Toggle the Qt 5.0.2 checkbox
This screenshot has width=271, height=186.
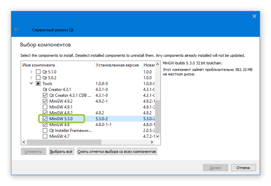[38, 78]
